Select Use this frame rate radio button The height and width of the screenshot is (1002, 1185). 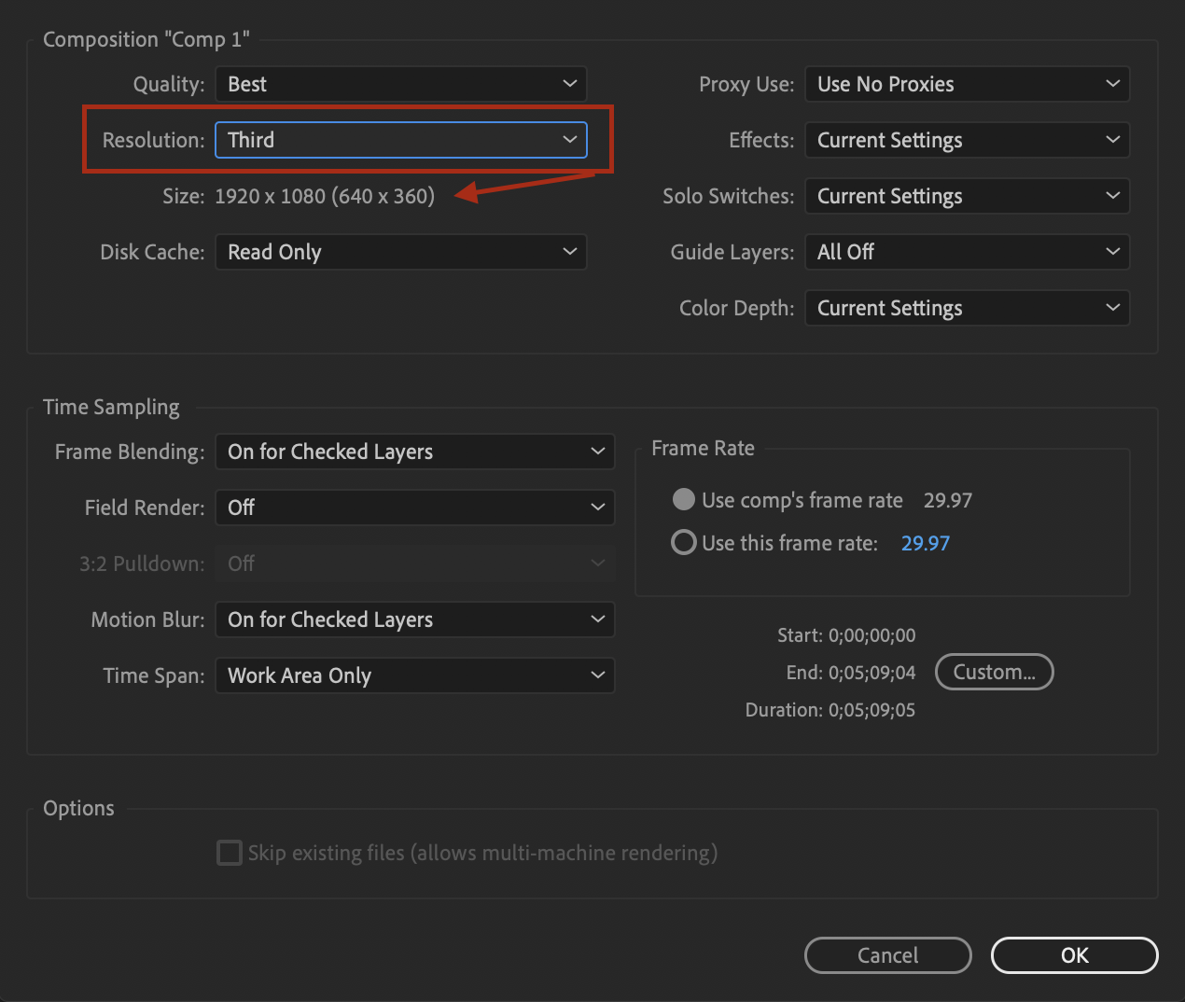[684, 542]
